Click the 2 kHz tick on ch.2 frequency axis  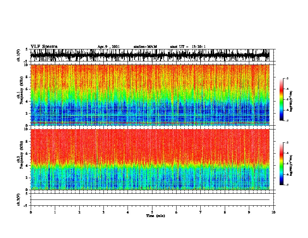pyautogui.click(x=27, y=178)
